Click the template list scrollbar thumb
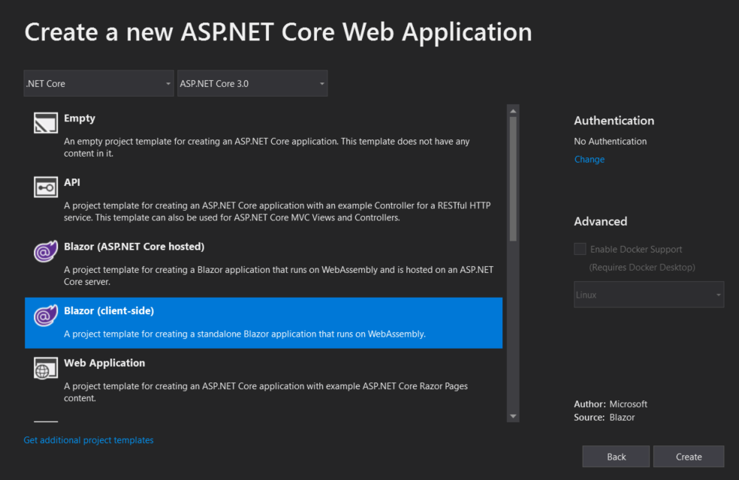Viewport: 739px width, 480px height. (x=513, y=178)
